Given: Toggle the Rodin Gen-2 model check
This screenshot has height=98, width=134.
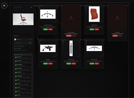Looking at the screenshot, I should tap(16, 73).
